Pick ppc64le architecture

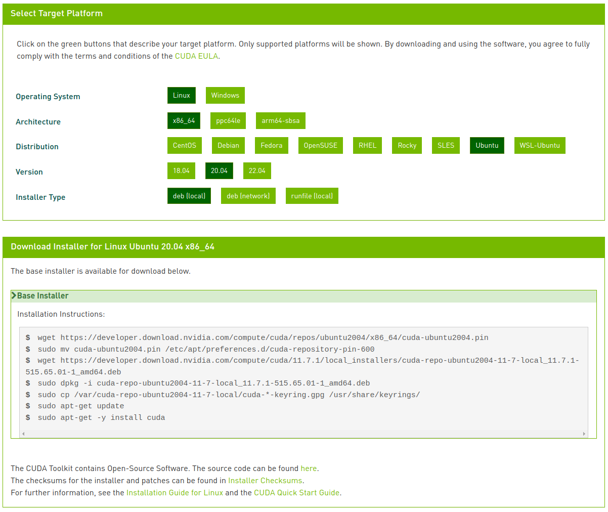click(x=228, y=120)
